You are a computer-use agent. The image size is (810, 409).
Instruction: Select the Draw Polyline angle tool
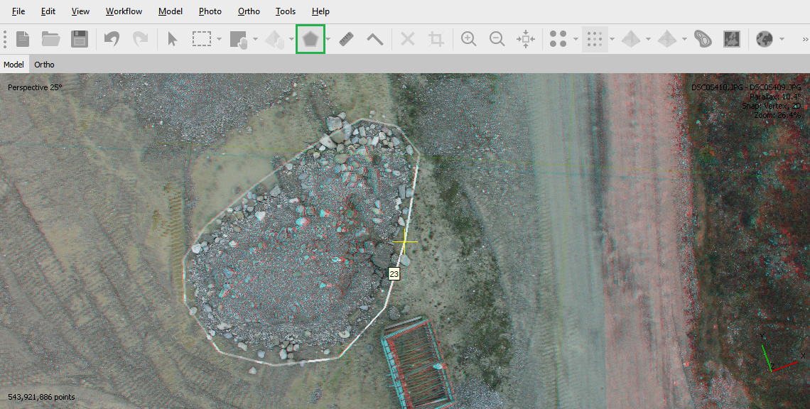(x=374, y=39)
